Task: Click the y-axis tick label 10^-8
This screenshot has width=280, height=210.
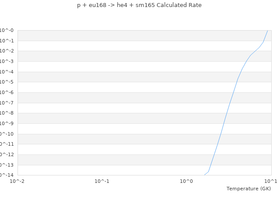Action: pos(7,113)
